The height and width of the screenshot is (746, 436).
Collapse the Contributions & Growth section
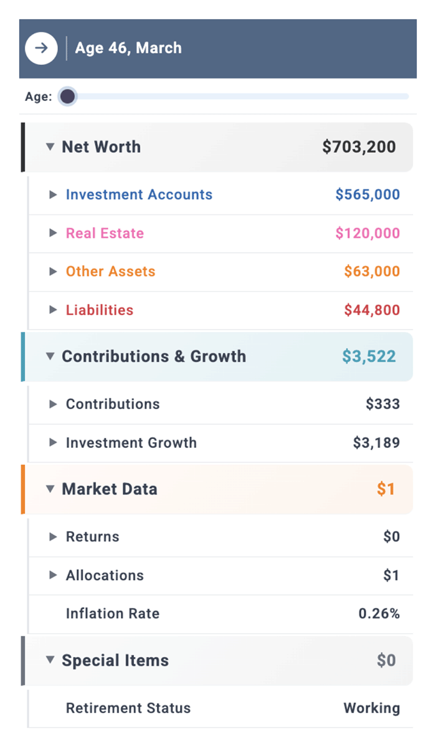click(50, 356)
